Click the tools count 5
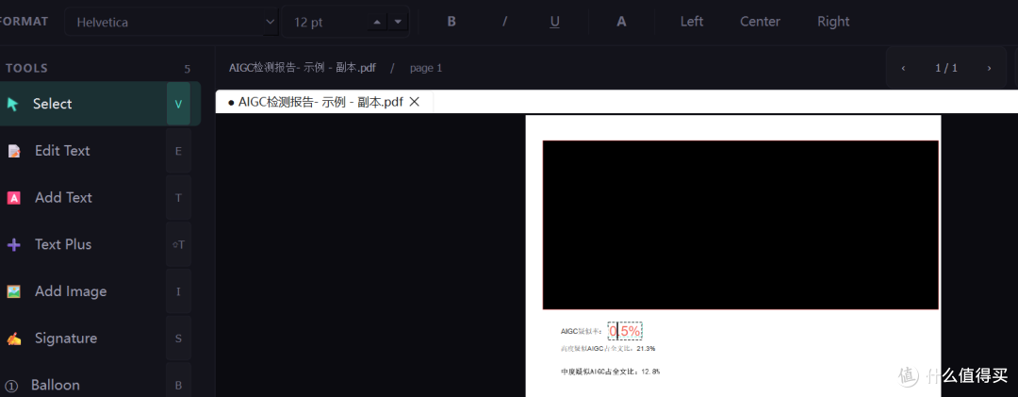The width and height of the screenshot is (1018, 397). 187,69
